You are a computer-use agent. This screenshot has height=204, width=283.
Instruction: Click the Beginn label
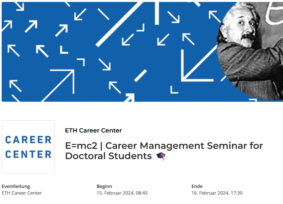point(104,186)
